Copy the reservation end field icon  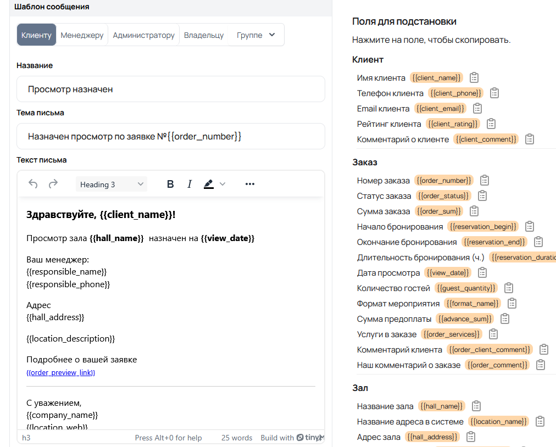538,242
